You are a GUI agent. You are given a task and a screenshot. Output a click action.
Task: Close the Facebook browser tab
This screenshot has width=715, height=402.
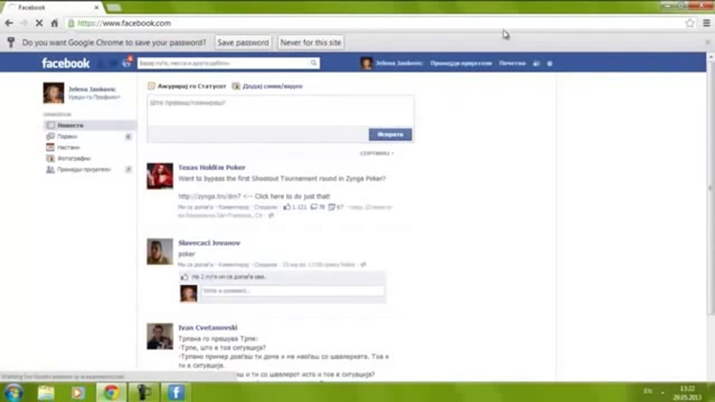point(96,7)
